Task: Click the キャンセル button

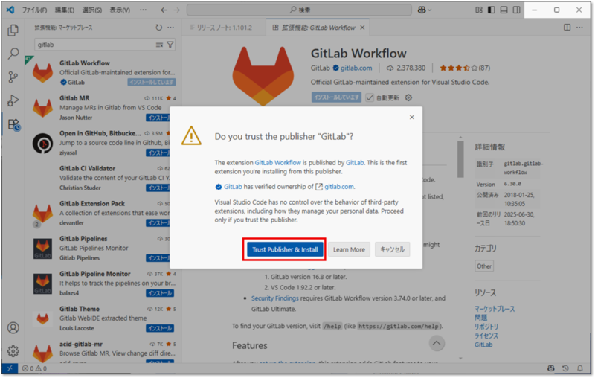Action: pyautogui.click(x=393, y=249)
